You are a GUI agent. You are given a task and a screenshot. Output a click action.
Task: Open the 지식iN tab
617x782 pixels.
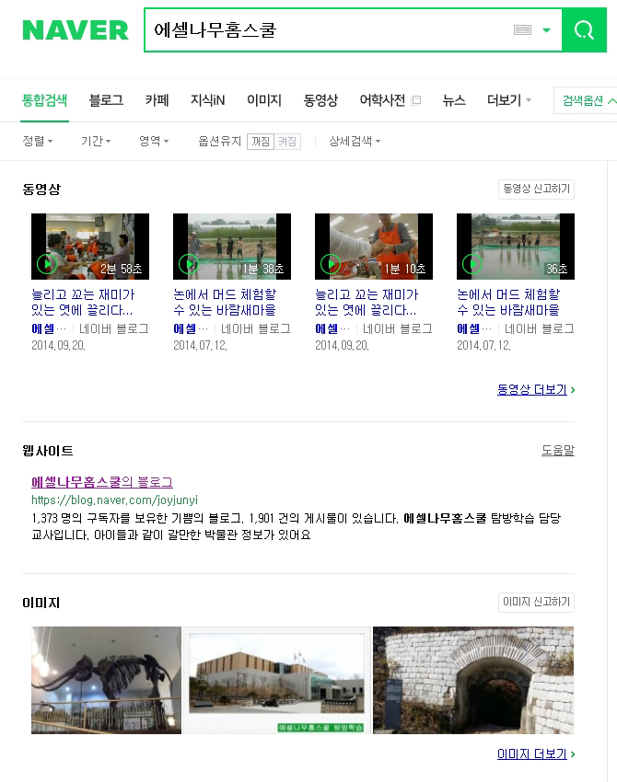click(208, 100)
